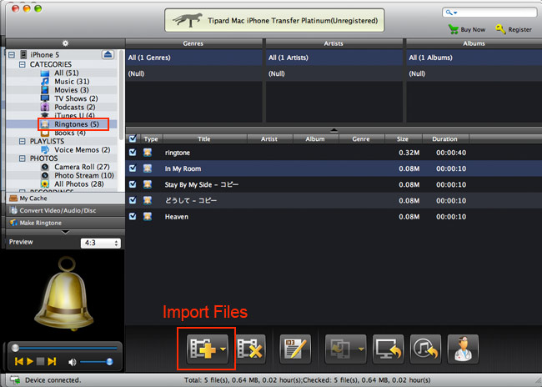Click the play button in preview

coord(30,361)
